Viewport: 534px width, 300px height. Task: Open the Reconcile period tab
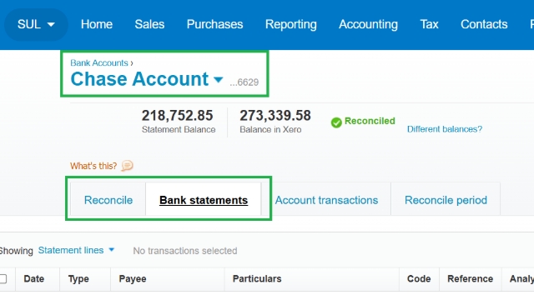(x=446, y=200)
